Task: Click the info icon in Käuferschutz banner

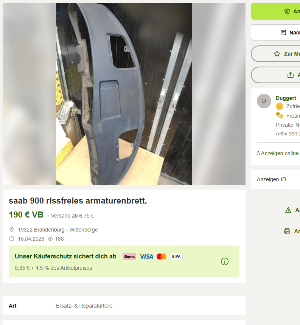Action: 225,261
